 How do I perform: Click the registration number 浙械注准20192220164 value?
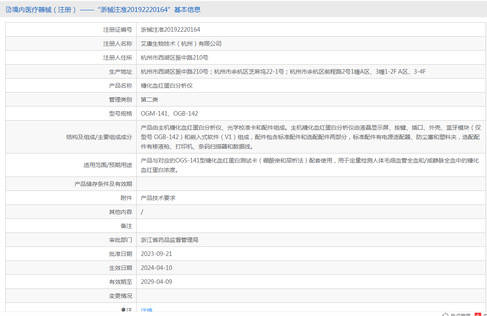tap(170, 30)
